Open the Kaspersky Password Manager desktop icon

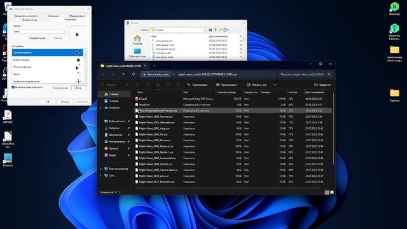coord(394,32)
